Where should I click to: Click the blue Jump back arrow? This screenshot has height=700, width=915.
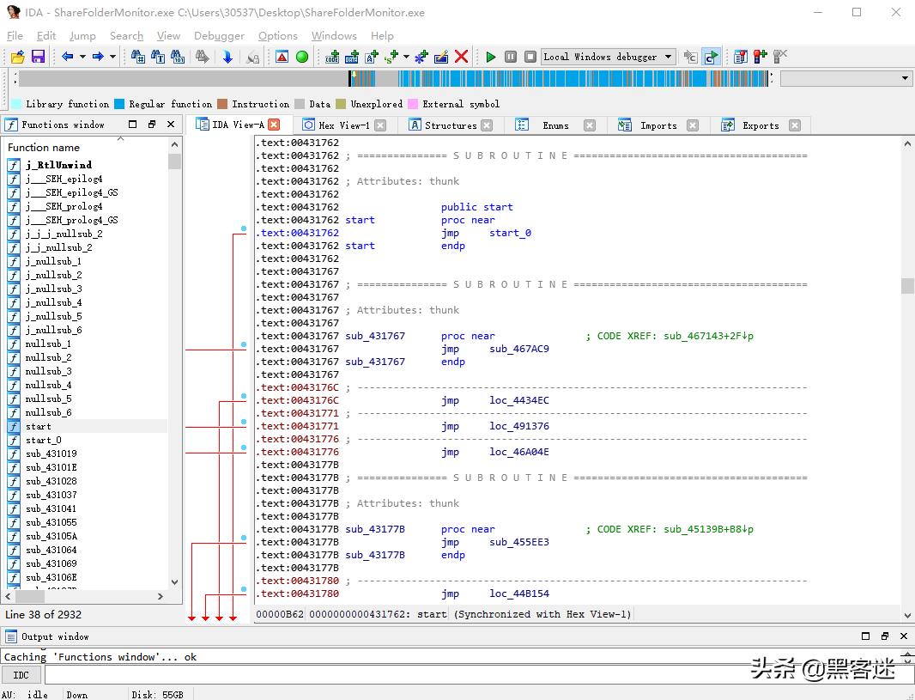67,57
